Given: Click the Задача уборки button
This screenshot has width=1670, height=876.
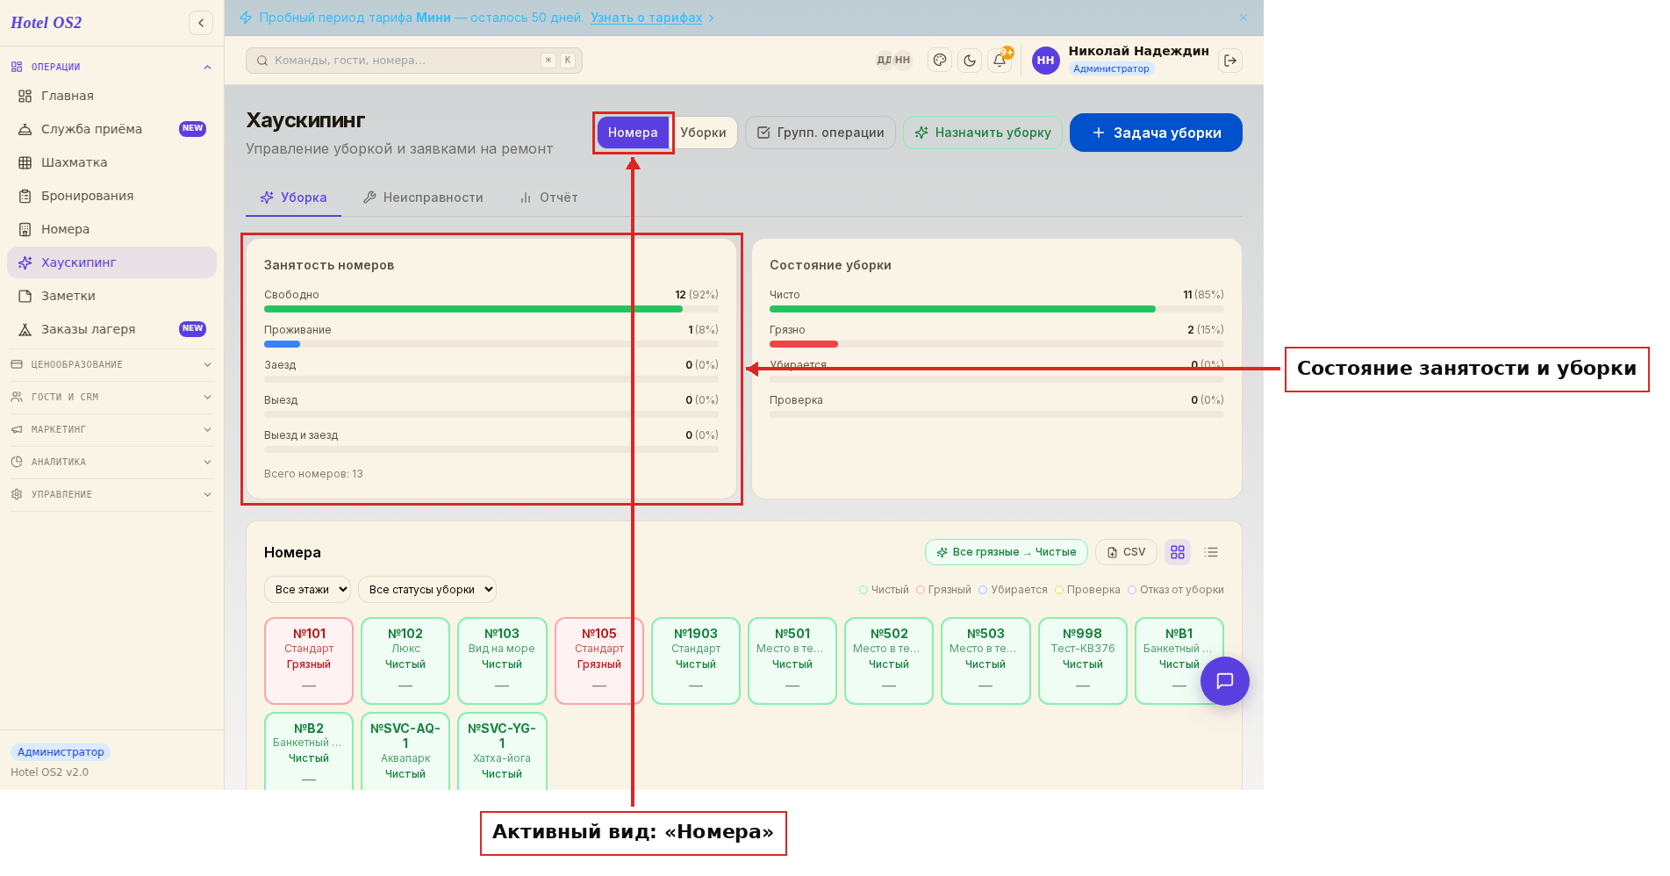Looking at the screenshot, I should click(x=1156, y=133).
